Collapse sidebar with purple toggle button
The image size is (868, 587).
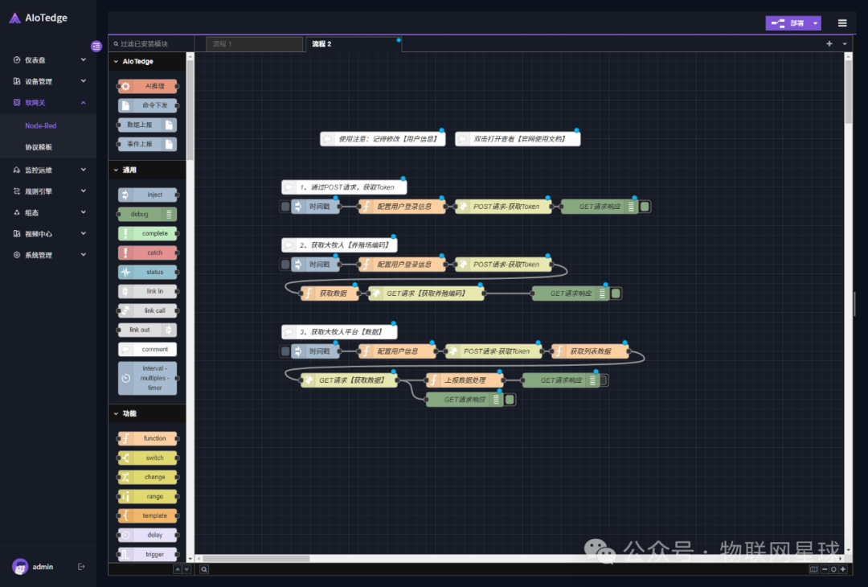96,47
